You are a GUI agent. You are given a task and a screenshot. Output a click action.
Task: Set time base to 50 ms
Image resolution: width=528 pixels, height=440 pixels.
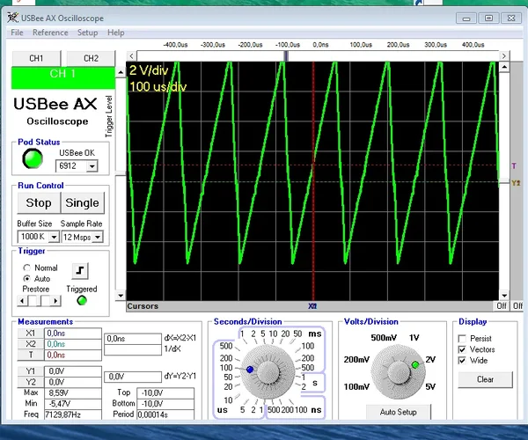297,334
